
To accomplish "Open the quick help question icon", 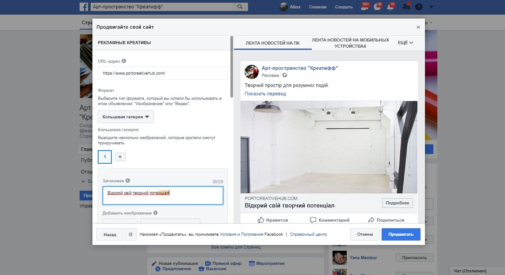I will pyautogui.click(x=419, y=7).
